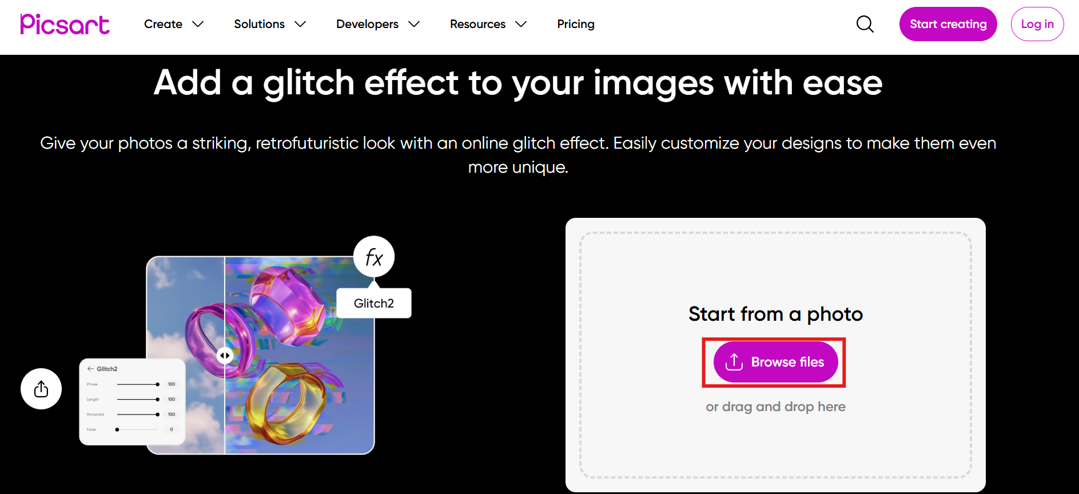Click the before/after comparison handle
Image resolution: width=1079 pixels, height=494 pixels.
[x=225, y=356]
